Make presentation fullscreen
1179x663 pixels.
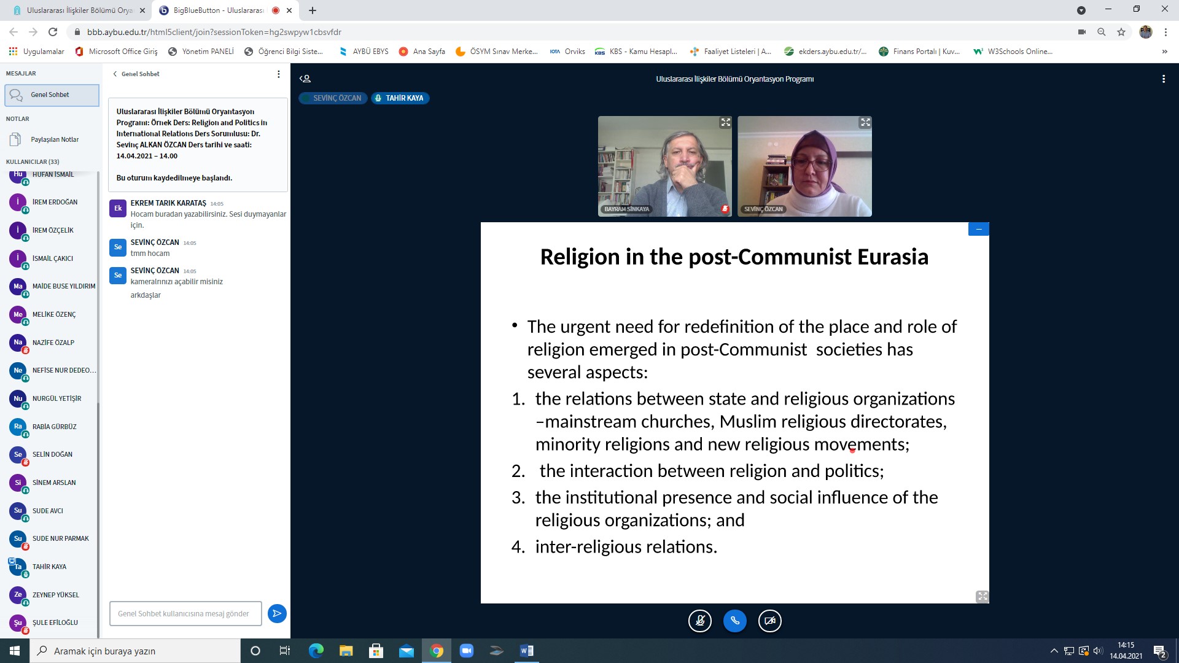(982, 597)
